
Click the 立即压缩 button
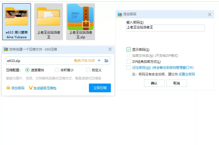(100, 88)
